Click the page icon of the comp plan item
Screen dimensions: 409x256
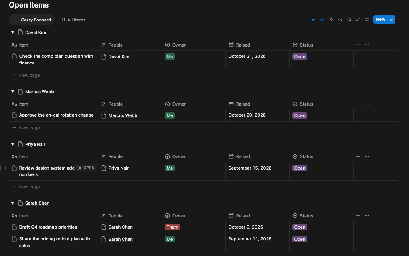pyautogui.click(x=14, y=56)
